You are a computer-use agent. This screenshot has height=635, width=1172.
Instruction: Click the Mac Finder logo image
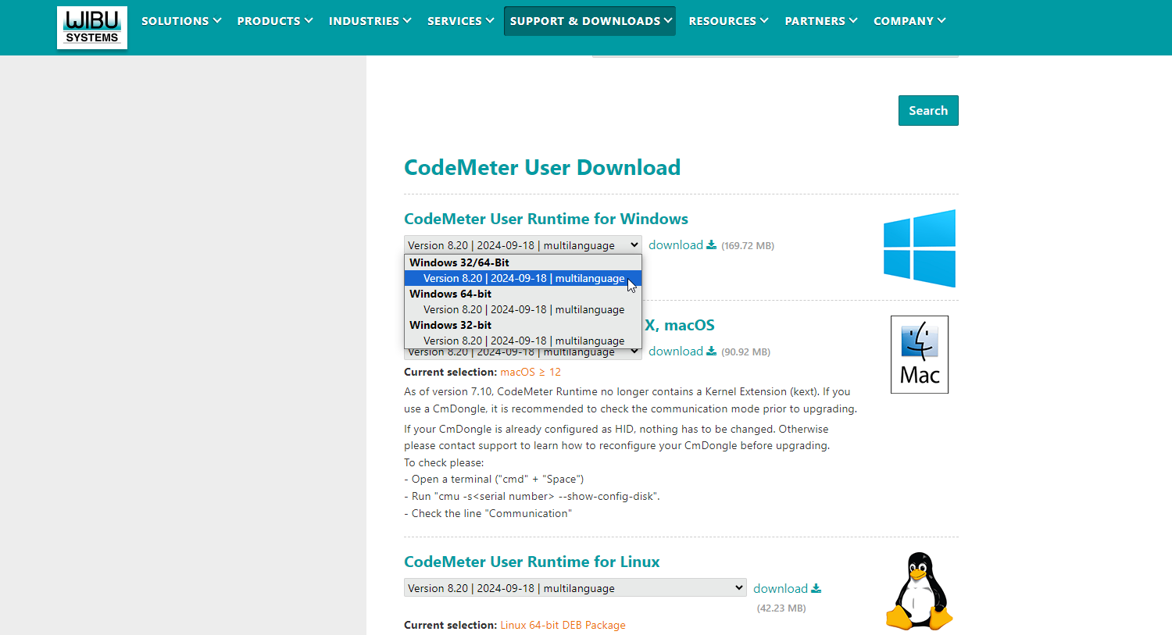tap(920, 355)
